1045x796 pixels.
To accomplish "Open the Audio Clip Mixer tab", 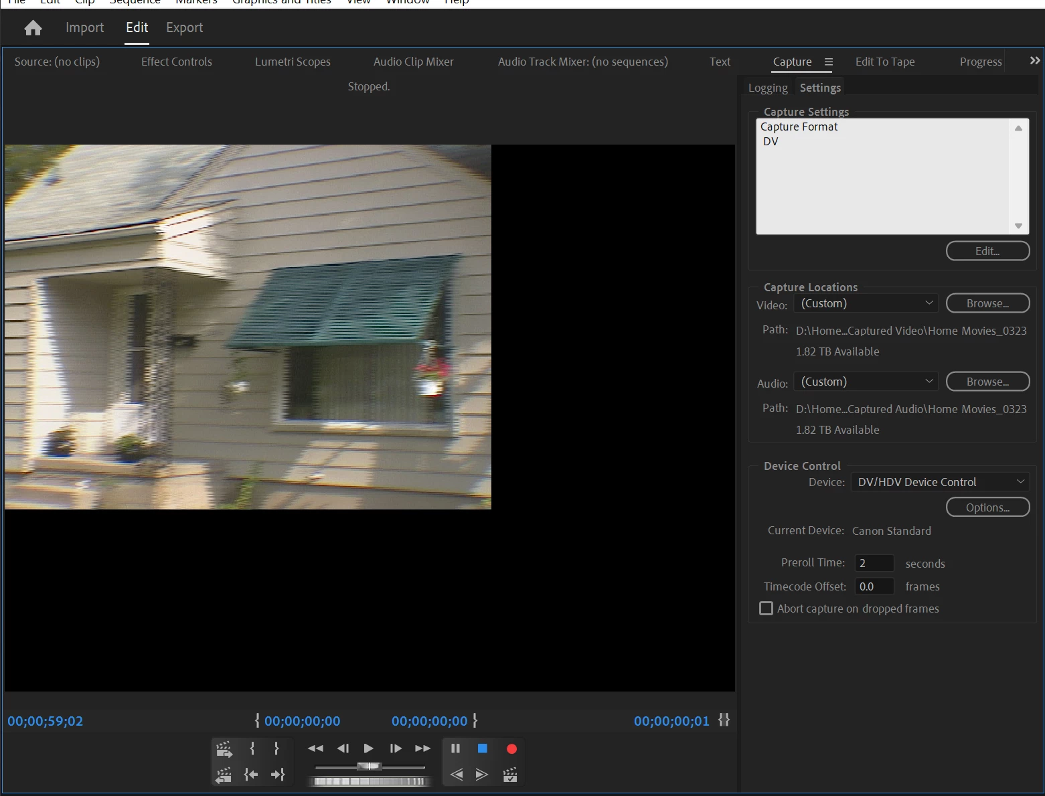I will pyautogui.click(x=414, y=62).
